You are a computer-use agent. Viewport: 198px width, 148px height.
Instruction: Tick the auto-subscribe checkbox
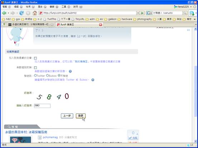tap(35, 68)
